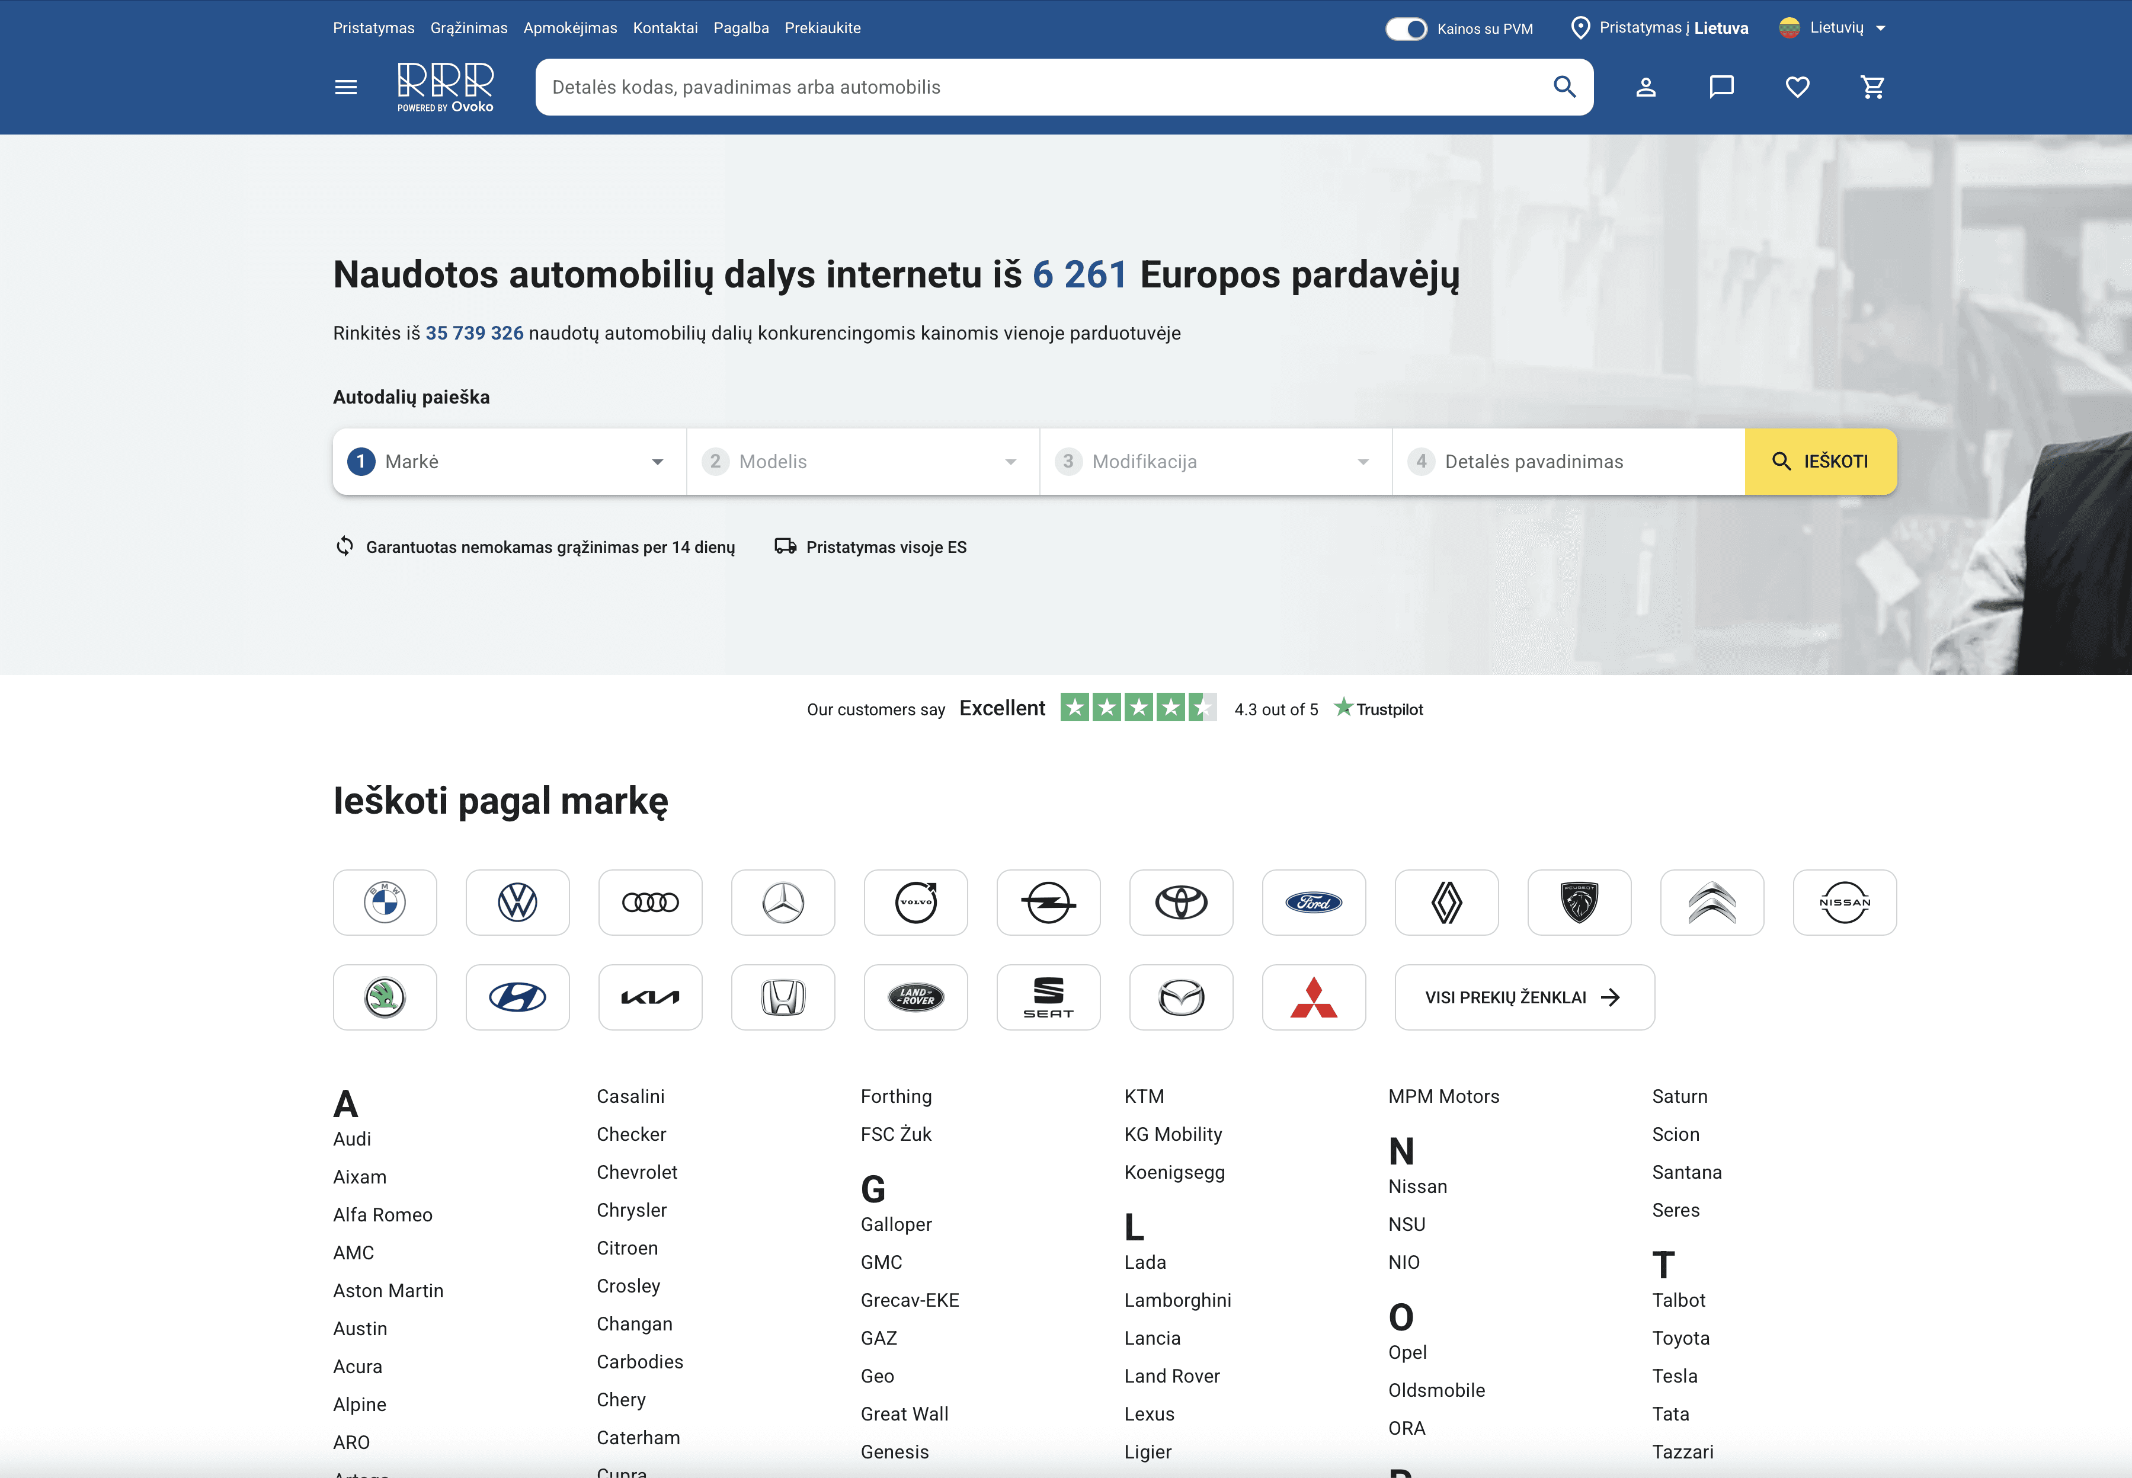Select the BMW brand logo

(385, 902)
